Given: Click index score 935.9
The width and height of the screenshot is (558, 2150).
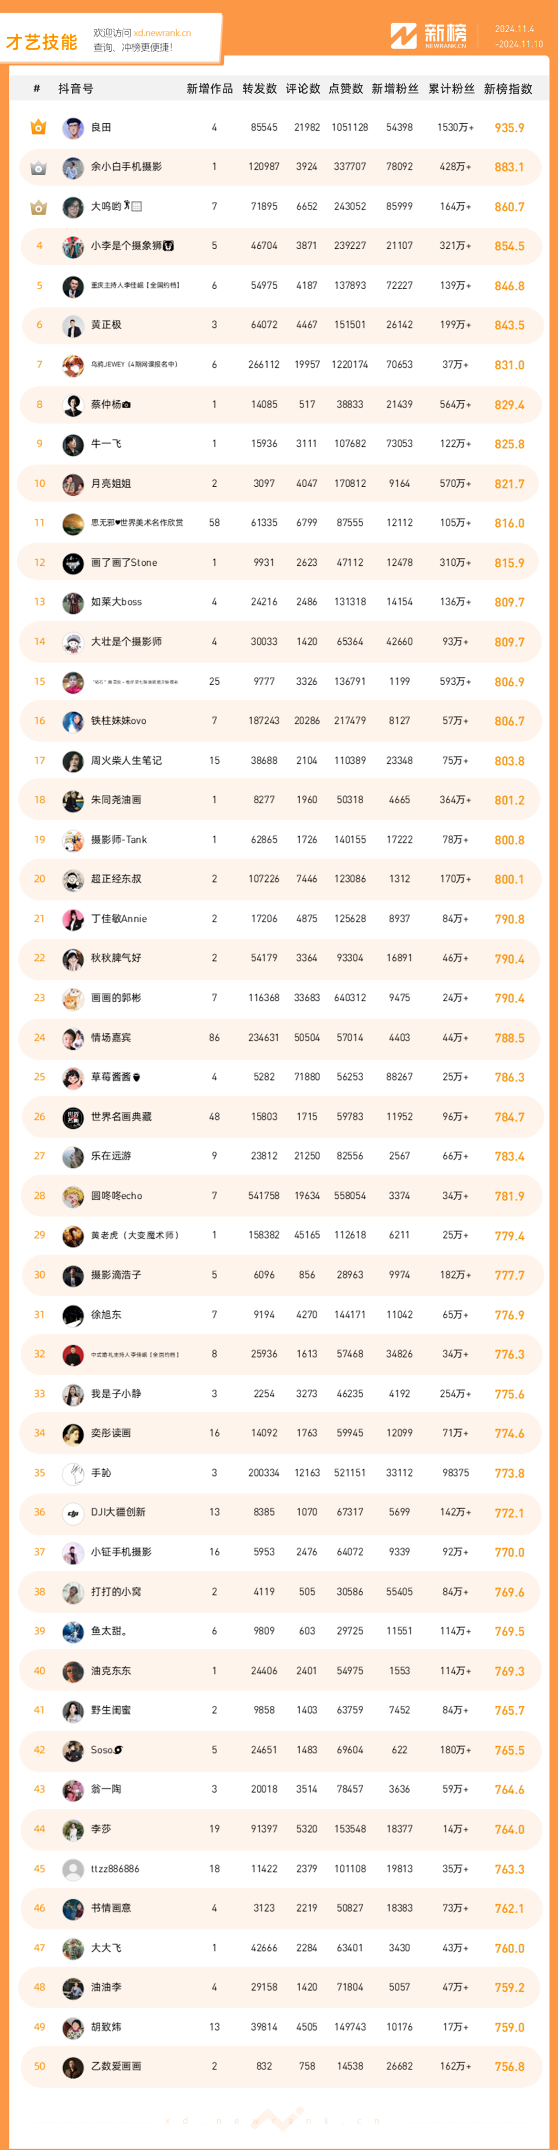Looking at the screenshot, I should click(x=509, y=128).
